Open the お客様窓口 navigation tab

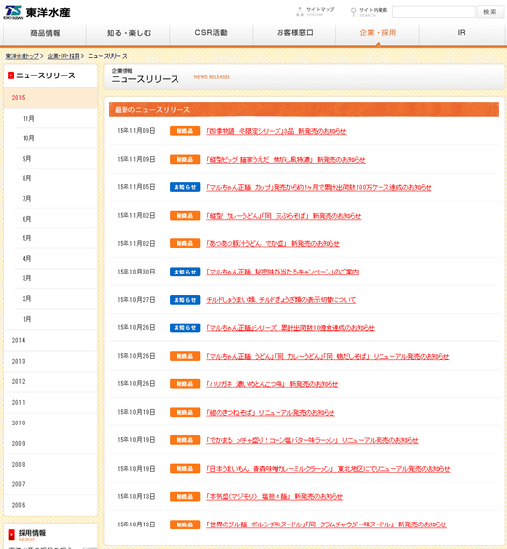click(x=294, y=33)
